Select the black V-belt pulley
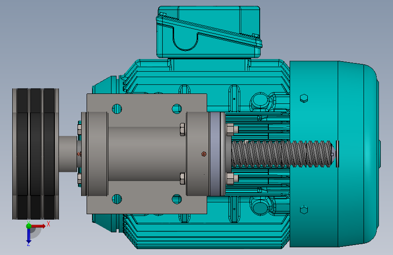393x255 pixels. coord(36,154)
